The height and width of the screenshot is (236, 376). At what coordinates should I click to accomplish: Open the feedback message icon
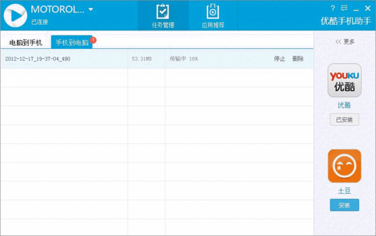pyautogui.click(x=344, y=8)
